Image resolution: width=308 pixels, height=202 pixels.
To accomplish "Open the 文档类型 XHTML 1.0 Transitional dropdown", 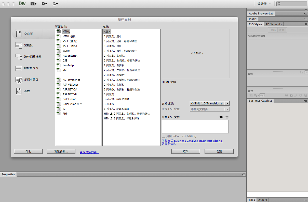I will click(210, 103).
